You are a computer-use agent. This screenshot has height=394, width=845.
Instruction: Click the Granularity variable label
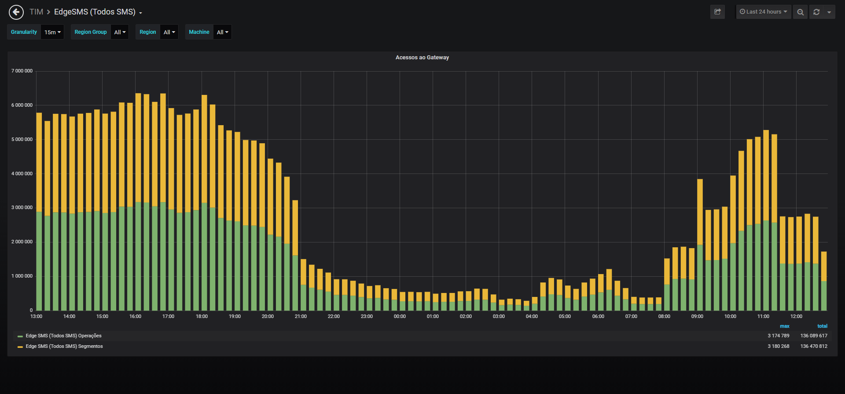[24, 32]
